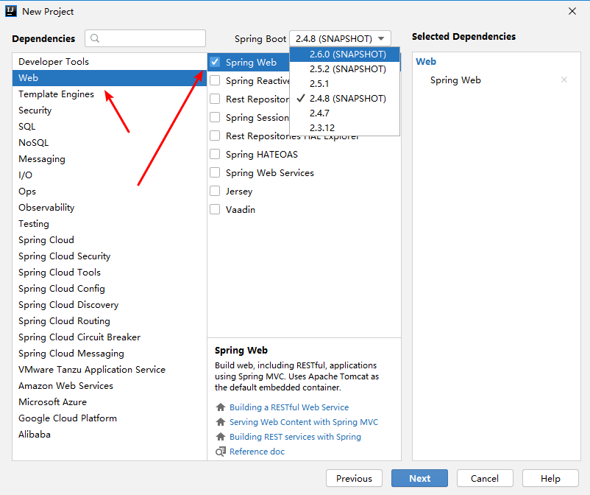Select VMware Tanzu Application Service category
This screenshot has width=590, height=495.
[x=110, y=369]
